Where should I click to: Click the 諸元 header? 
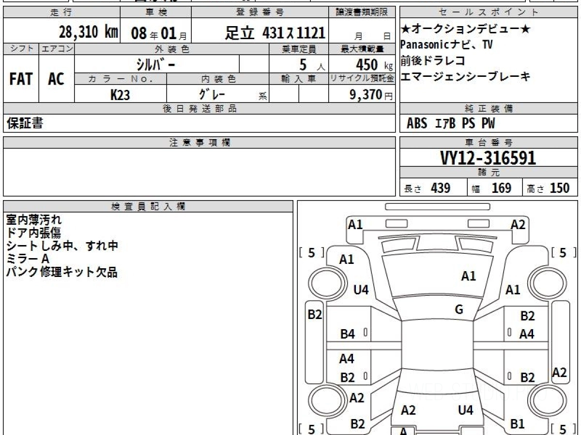pyautogui.click(x=489, y=173)
